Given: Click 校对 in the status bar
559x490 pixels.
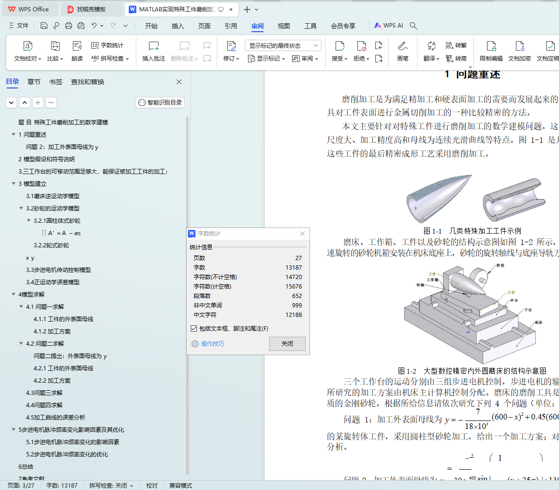Looking at the screenshot, I should tap(152, 485).
